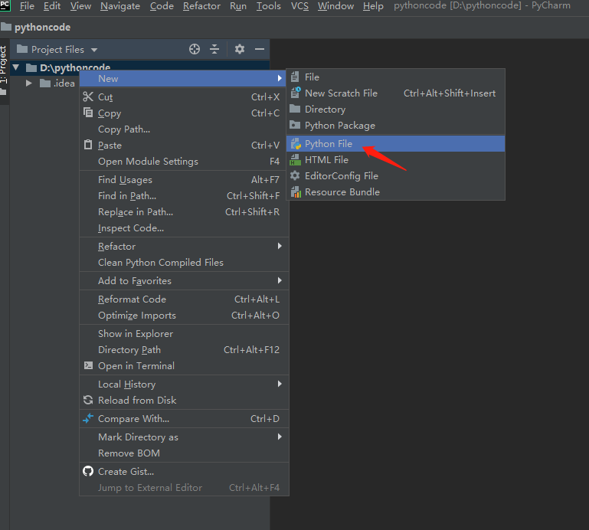Click the file icon beside File entry

pyautogui.click(x=295, y=77)
